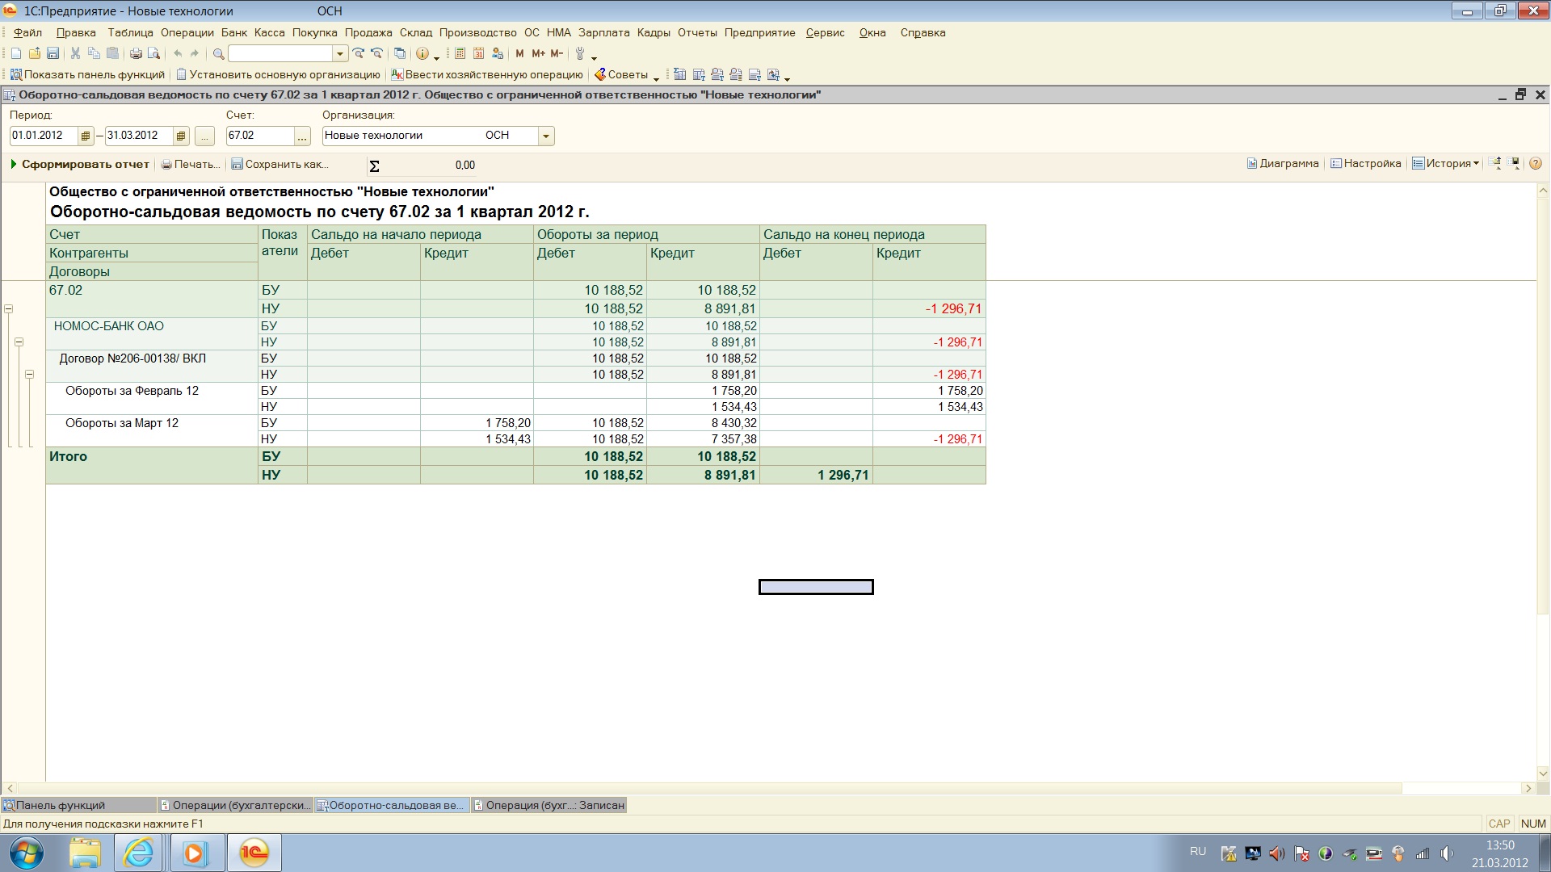This screenshot has height=872, width=1551.
Task: Open the calendar toolbar icon
Action: pos(478,53)
